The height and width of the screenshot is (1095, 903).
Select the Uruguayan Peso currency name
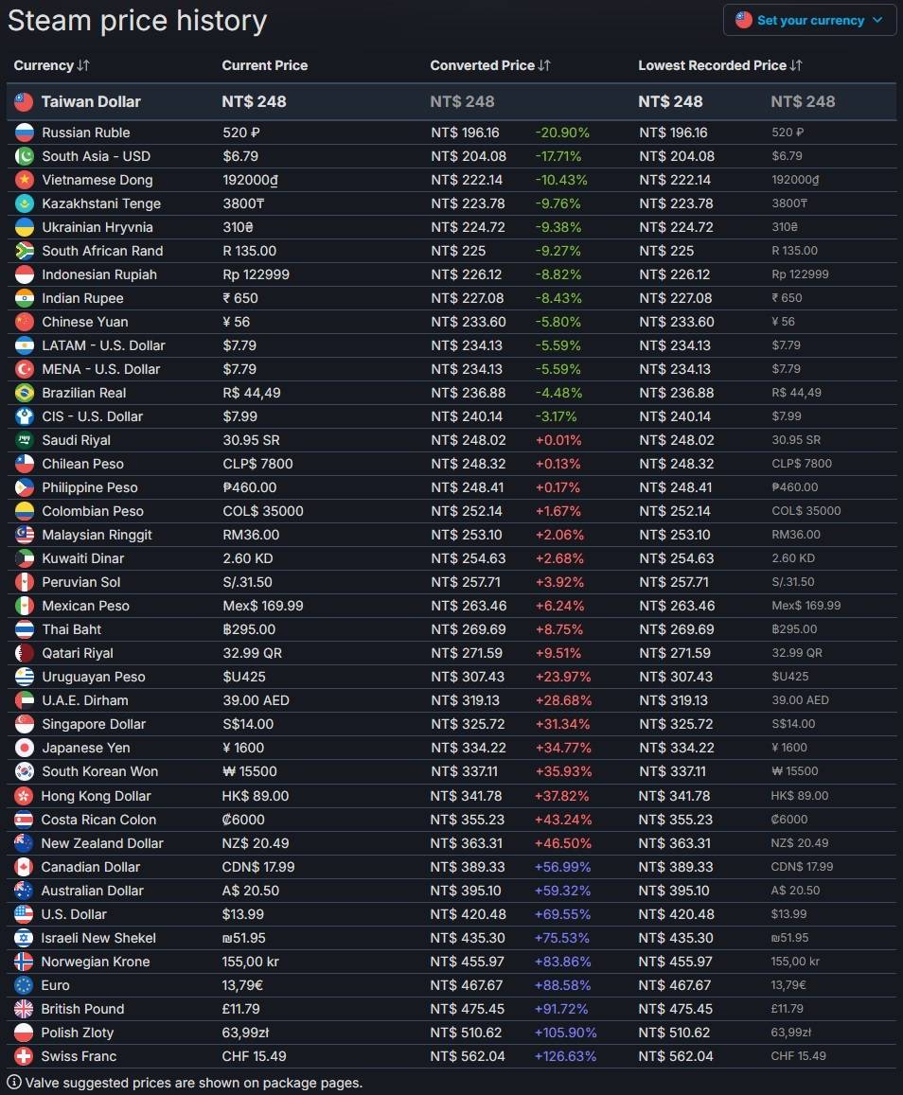point(94,678)
